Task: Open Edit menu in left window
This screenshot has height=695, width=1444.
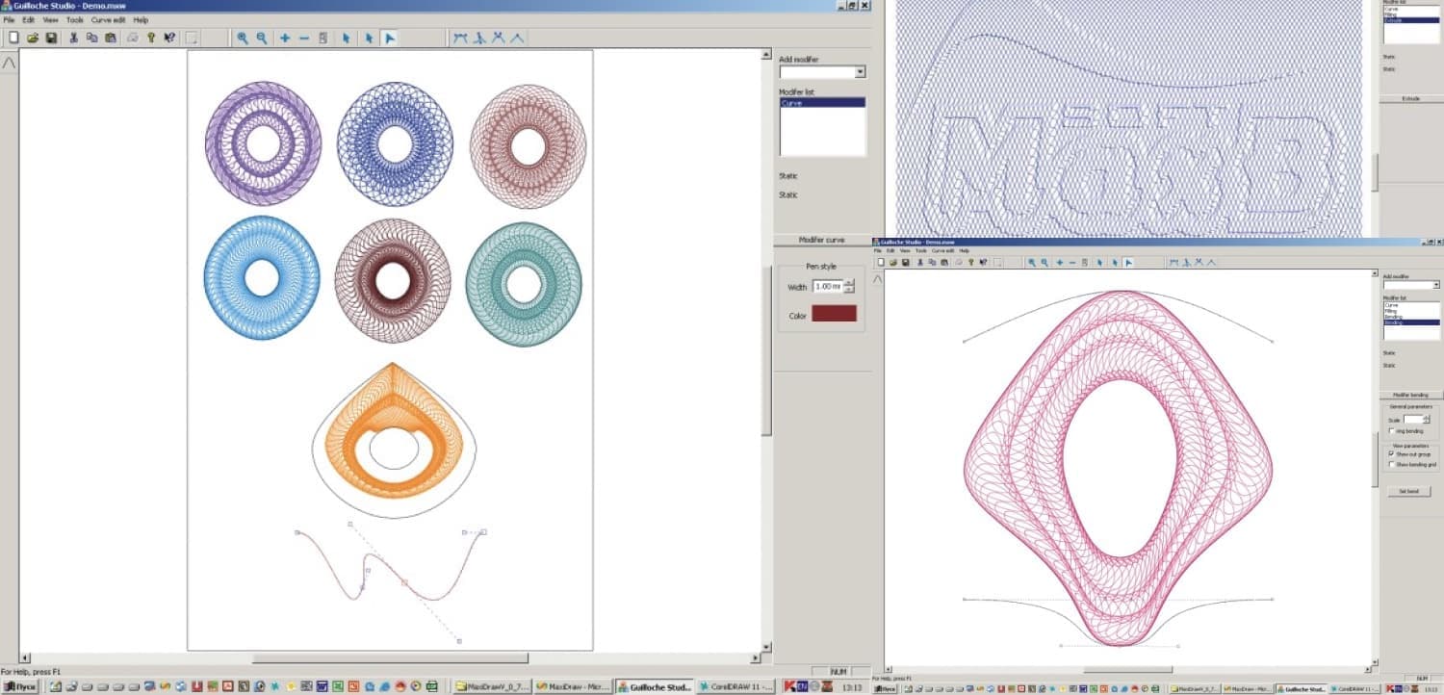Action: tap(28, 19)
